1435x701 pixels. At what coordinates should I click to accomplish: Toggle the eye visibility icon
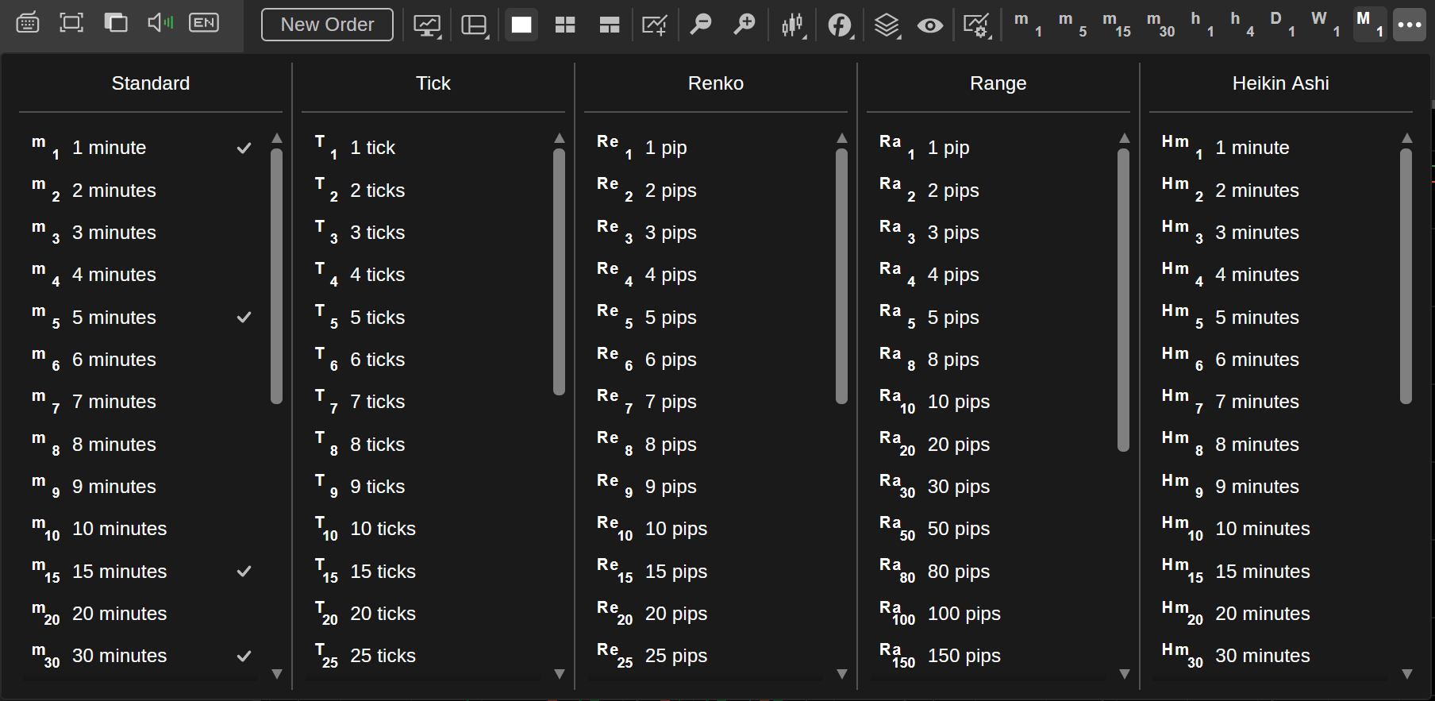point(930,25)
